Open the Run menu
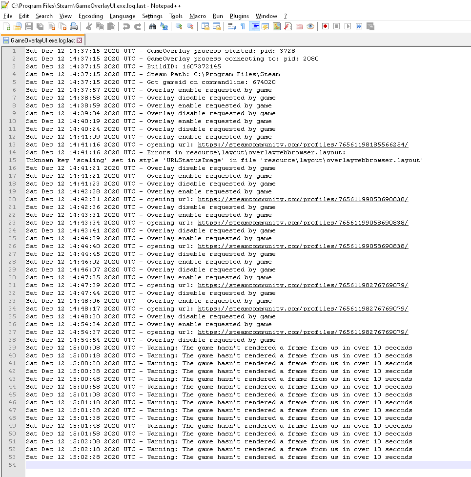Screen dimensions: 471x477 218,16
